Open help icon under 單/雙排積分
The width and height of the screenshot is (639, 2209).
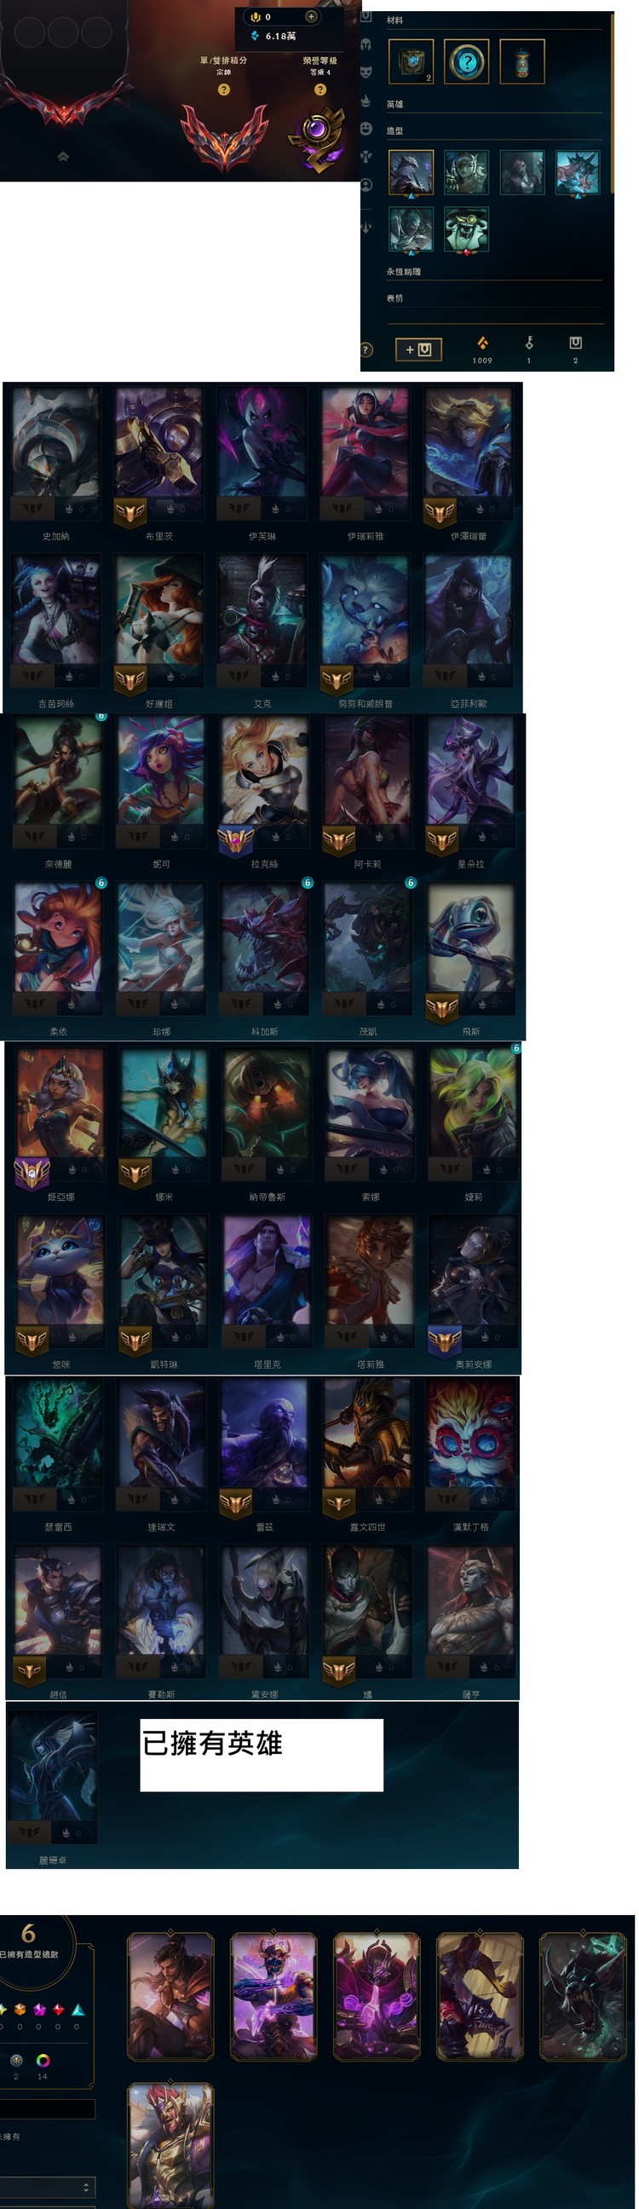tap(224, 89)
